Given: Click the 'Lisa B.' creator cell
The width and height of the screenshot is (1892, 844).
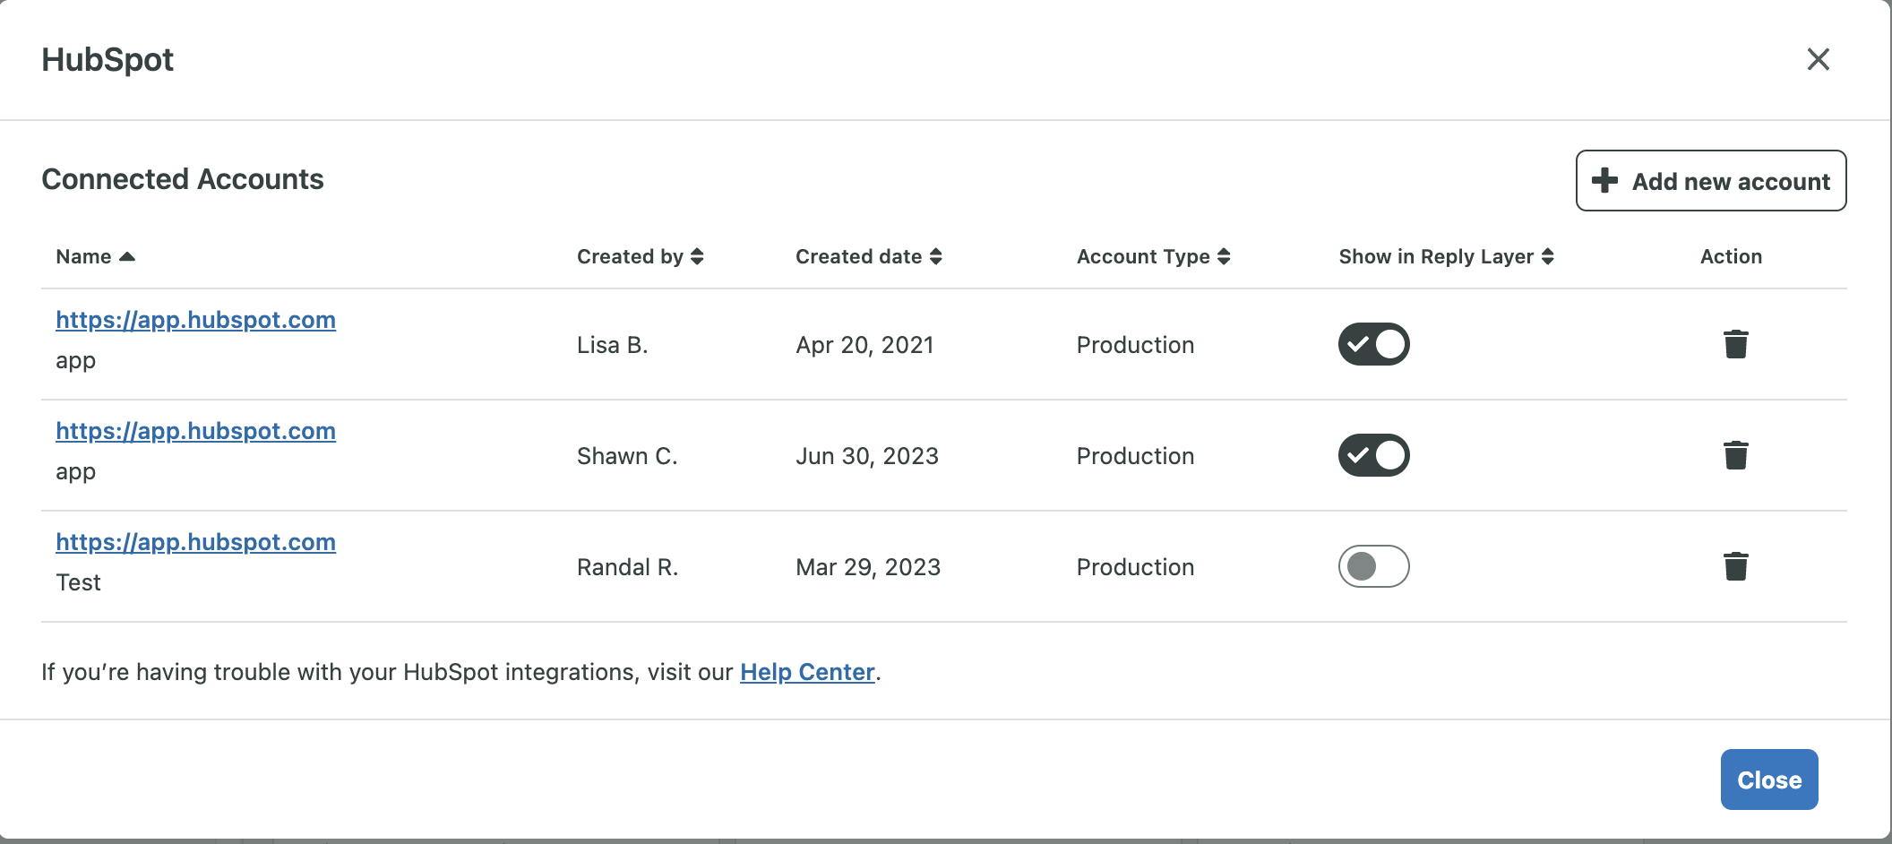Looking at the screenshot, I should point(612,345).
